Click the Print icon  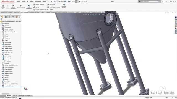click(69, 2)
